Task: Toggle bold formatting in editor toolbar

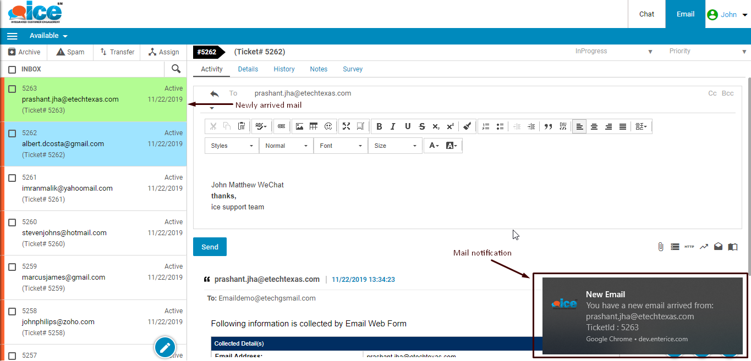Action: (379, 126)
